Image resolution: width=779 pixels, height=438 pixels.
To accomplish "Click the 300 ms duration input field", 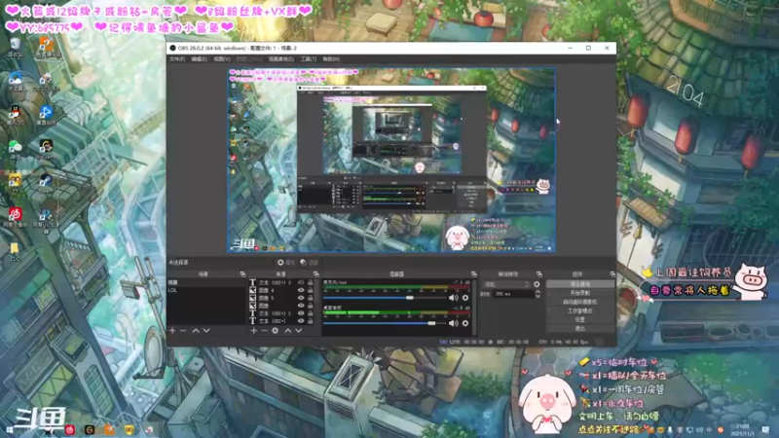I will click(x=513, y=294).
